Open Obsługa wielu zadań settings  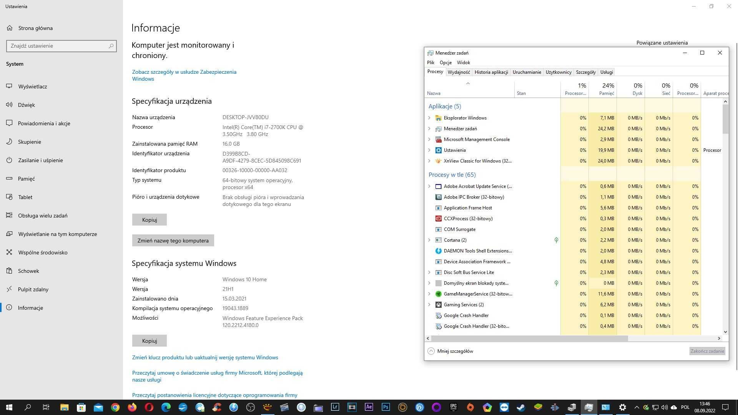pyautogui.click(x=43, y=216)
